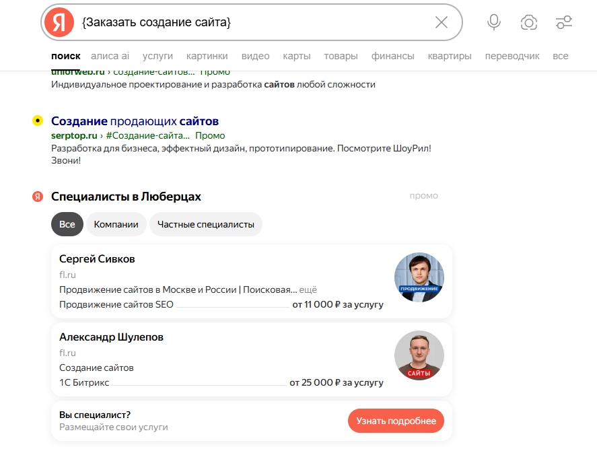Viewport: 597px width, 449px height.
Task: Click the Yandex logo in search bar
Action: tap(59, 22)
